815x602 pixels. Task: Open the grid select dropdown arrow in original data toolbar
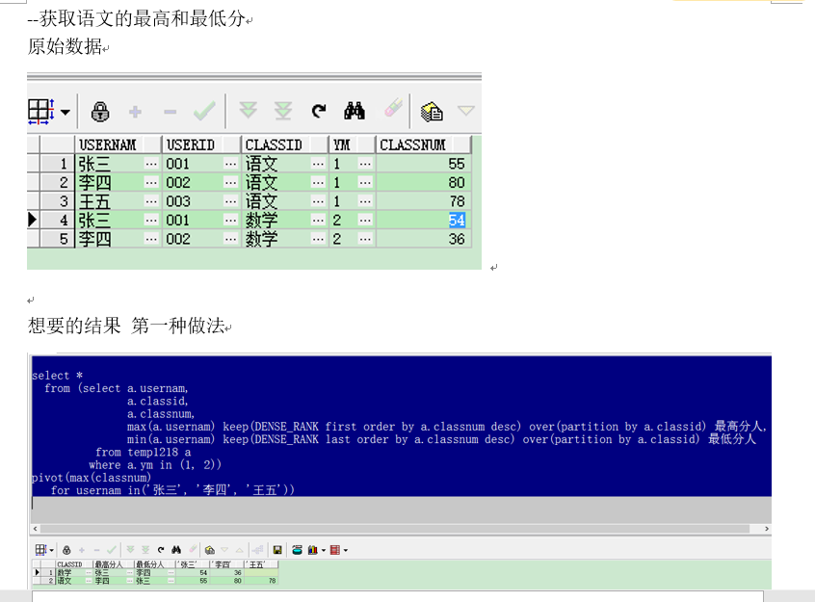pyautogui.click(x=65, y=112)
